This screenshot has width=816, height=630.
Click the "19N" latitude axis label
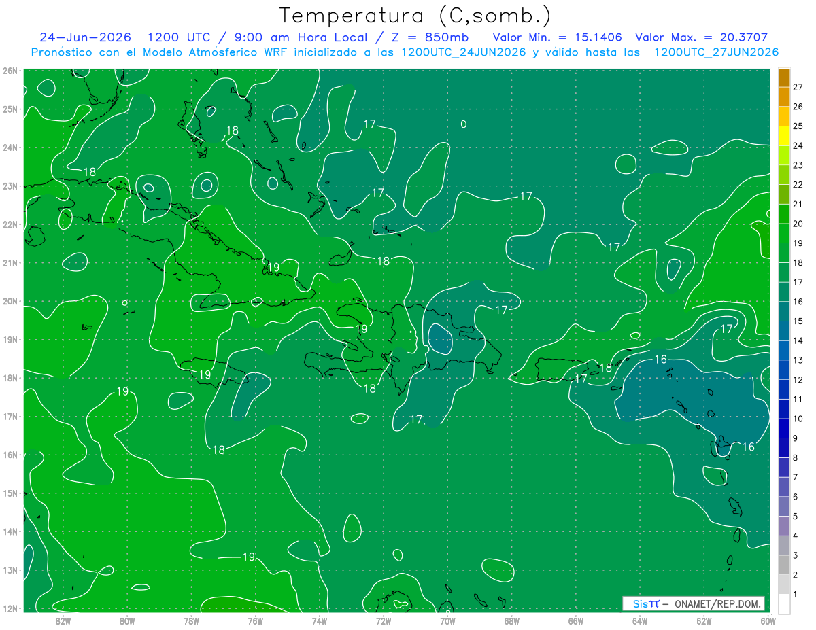click(x=10, y=340)
